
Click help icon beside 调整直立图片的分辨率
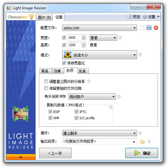(89, 81)
